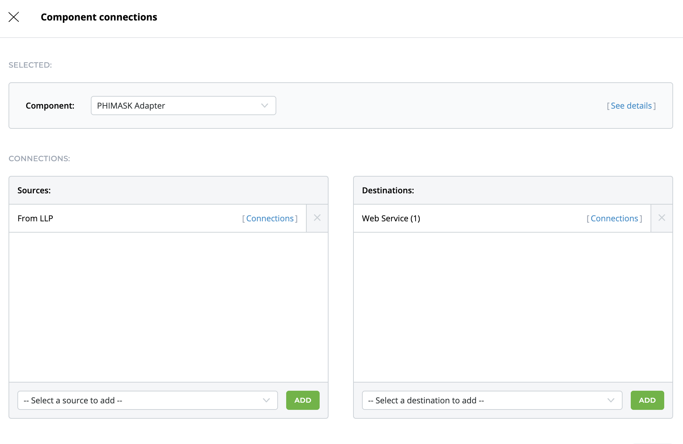Remove the From LLP source
Viewport: 683px width, 444px height.
(x=317, y=218)
